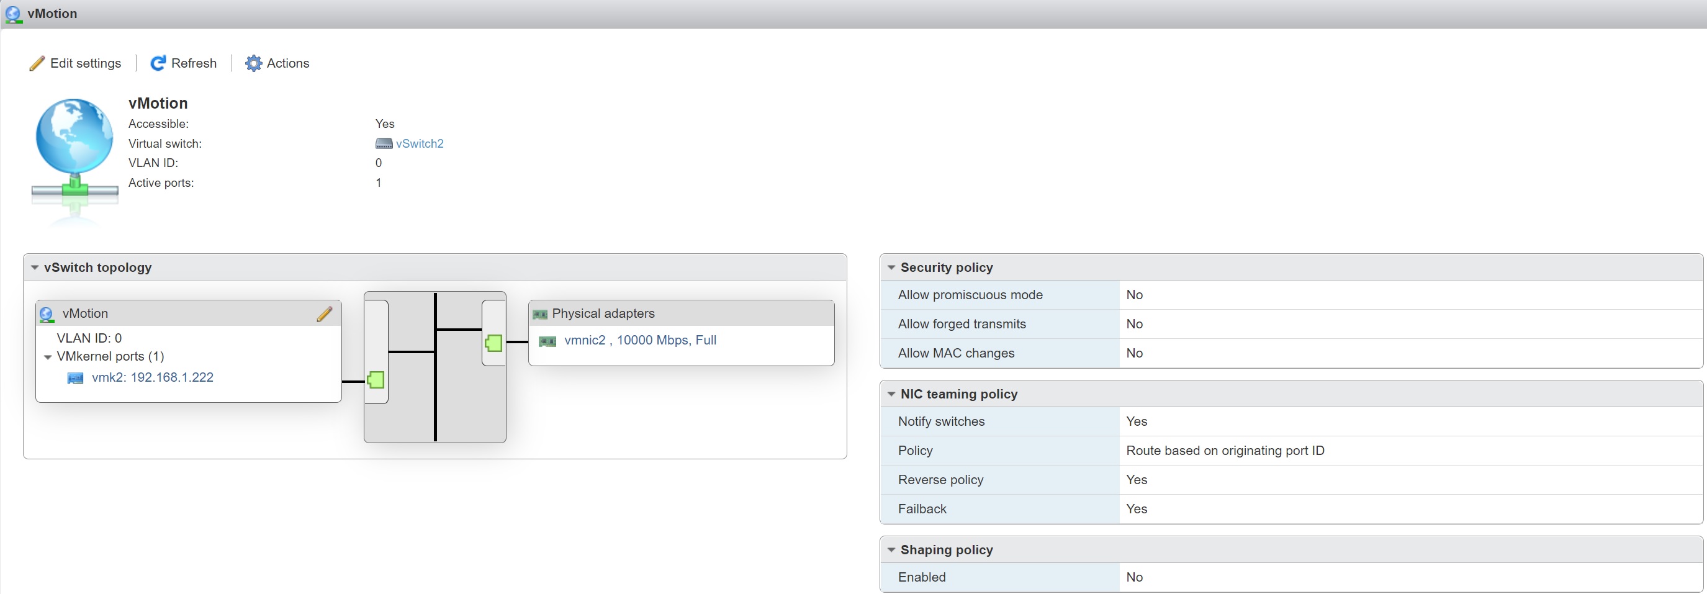Collapse the VMkernel ports (1) tree
Screen dimensions: 1707x594
tap(48, 358)
